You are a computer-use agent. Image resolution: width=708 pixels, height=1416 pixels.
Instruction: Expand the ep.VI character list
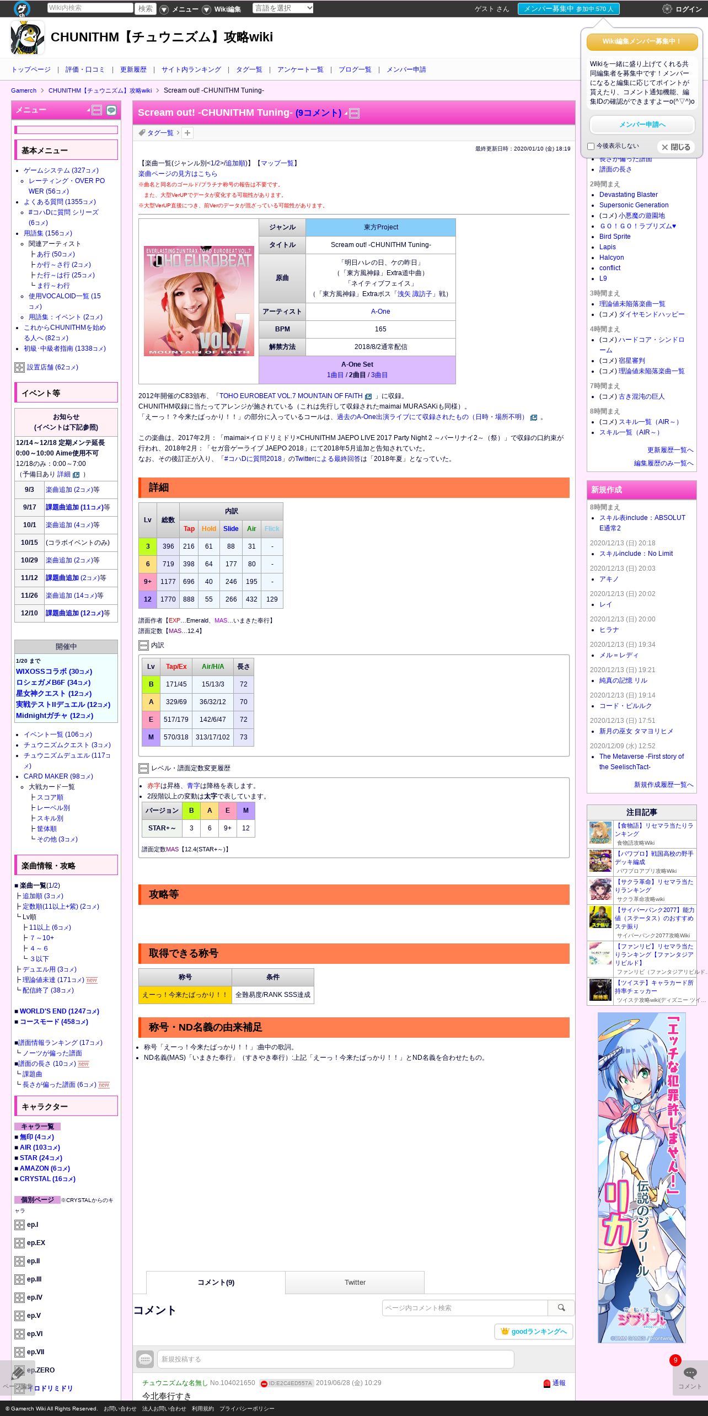click(x=19, y=1334)
